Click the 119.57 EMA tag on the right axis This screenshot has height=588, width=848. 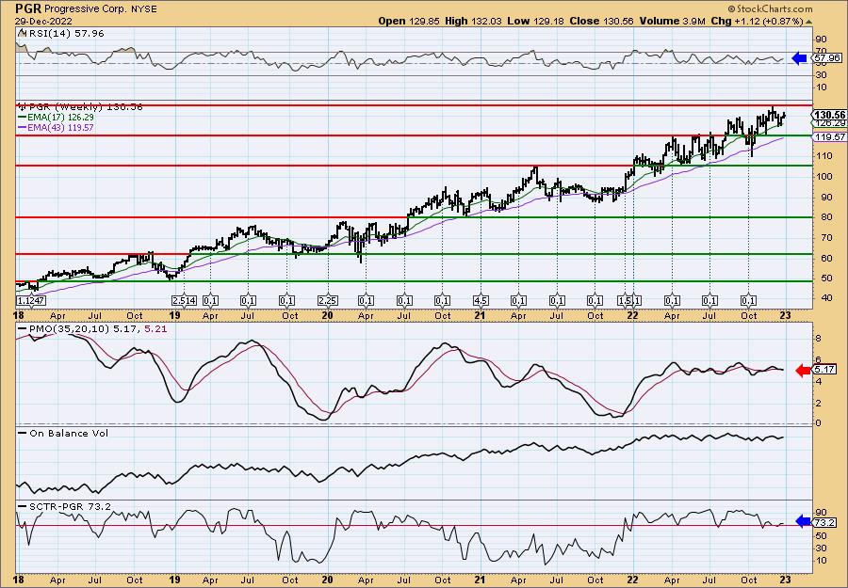pos(829,137)
